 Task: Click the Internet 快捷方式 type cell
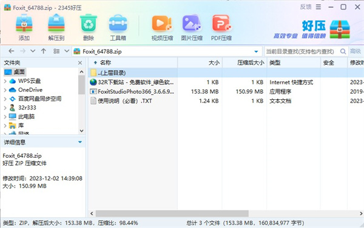click(x=291, y=82)
